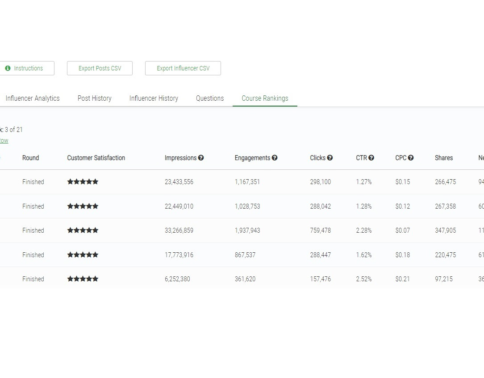Show the CPC info question mark icon

pos(411,158)
